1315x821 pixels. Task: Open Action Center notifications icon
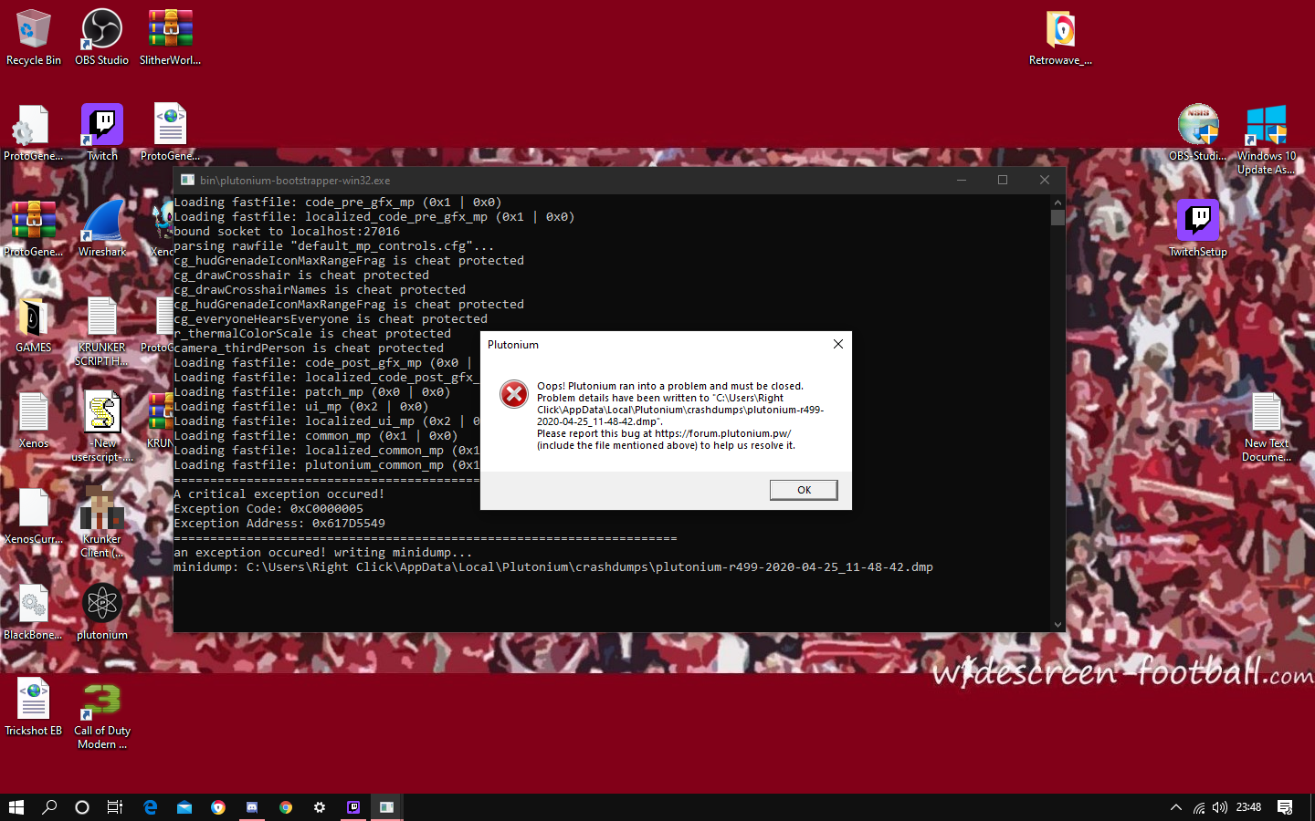tap(1285, 807)
